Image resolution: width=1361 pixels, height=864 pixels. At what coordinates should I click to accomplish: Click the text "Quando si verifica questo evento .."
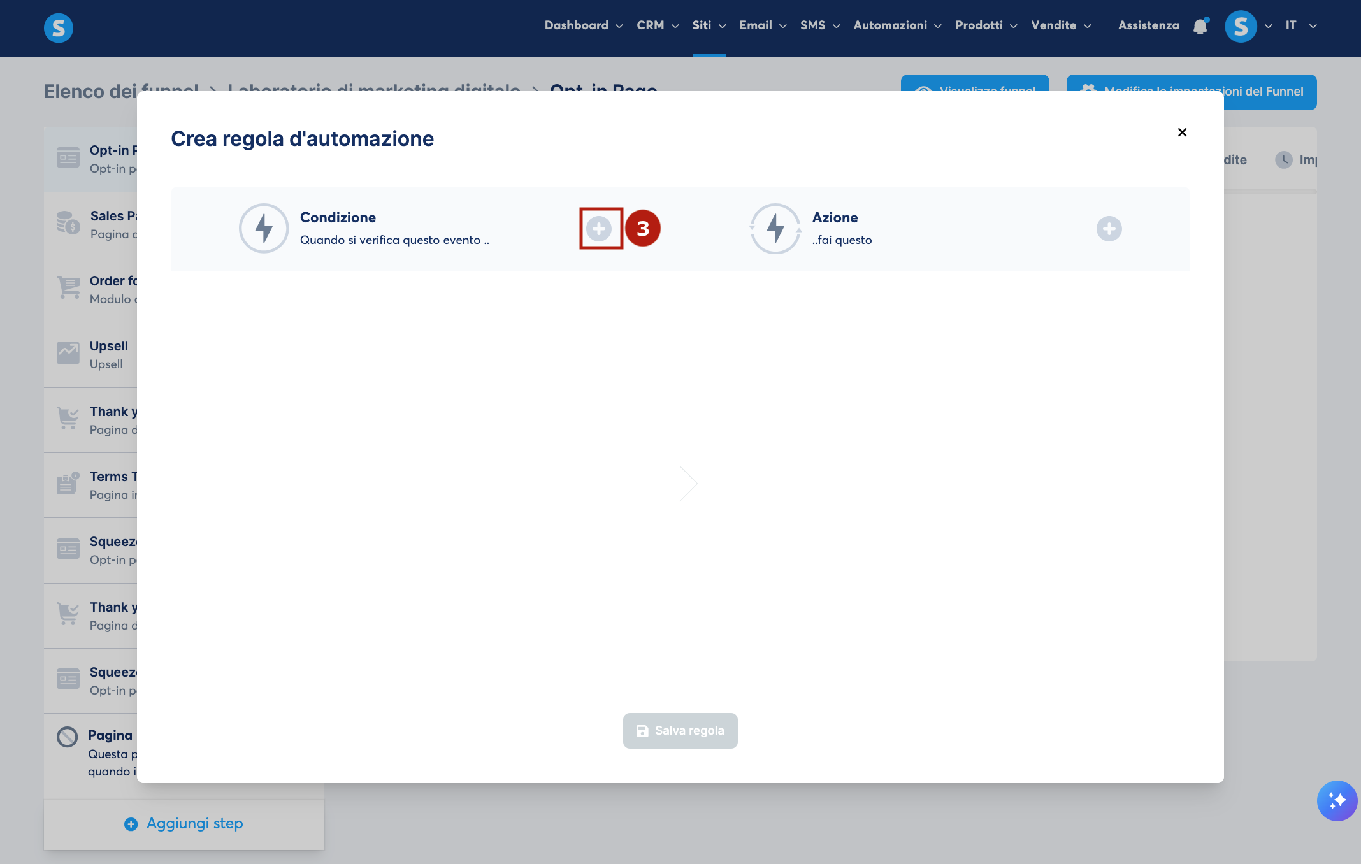coord(394,240)
